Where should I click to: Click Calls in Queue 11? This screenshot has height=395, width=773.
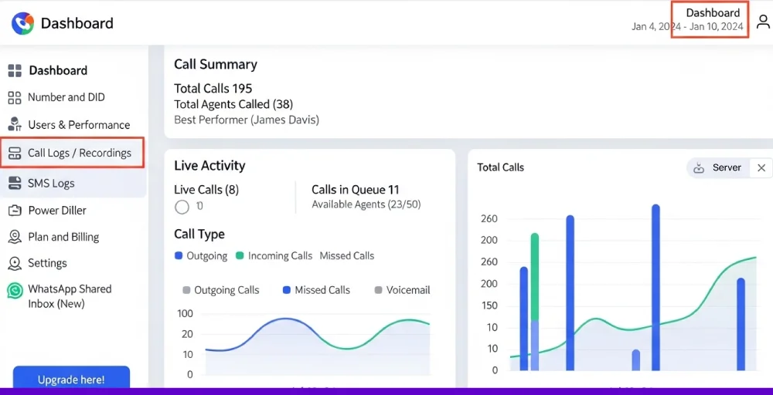(356, 190)
